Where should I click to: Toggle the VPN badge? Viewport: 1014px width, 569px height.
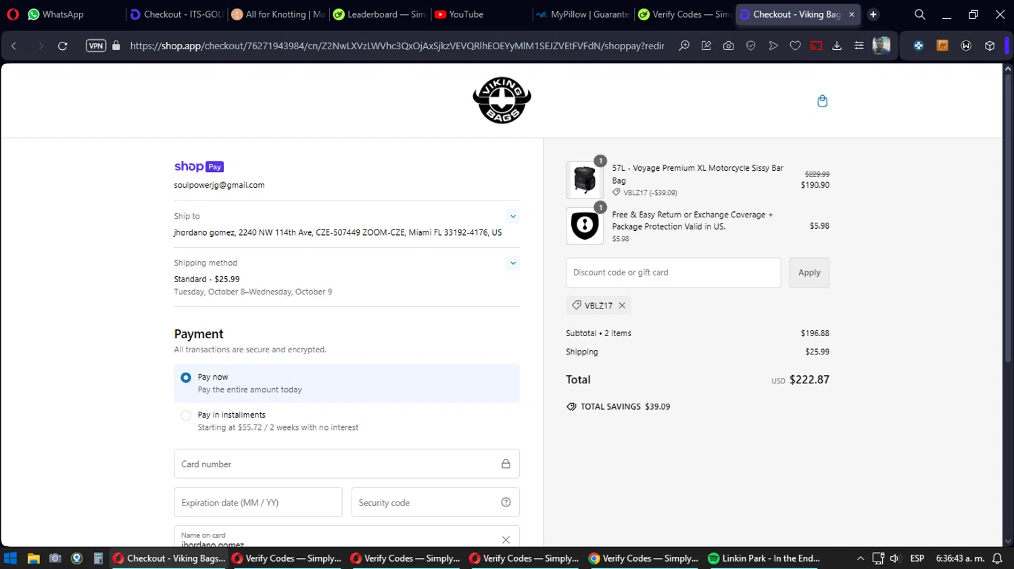(96, 46)
